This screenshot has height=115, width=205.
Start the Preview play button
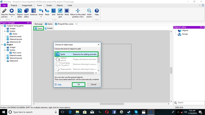click(12, 11)
